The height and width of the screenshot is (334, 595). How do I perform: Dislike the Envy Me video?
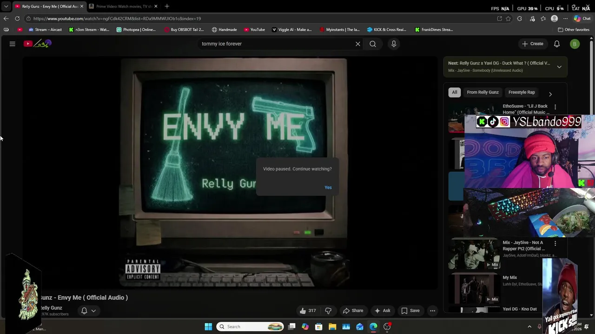click(328, 311)
